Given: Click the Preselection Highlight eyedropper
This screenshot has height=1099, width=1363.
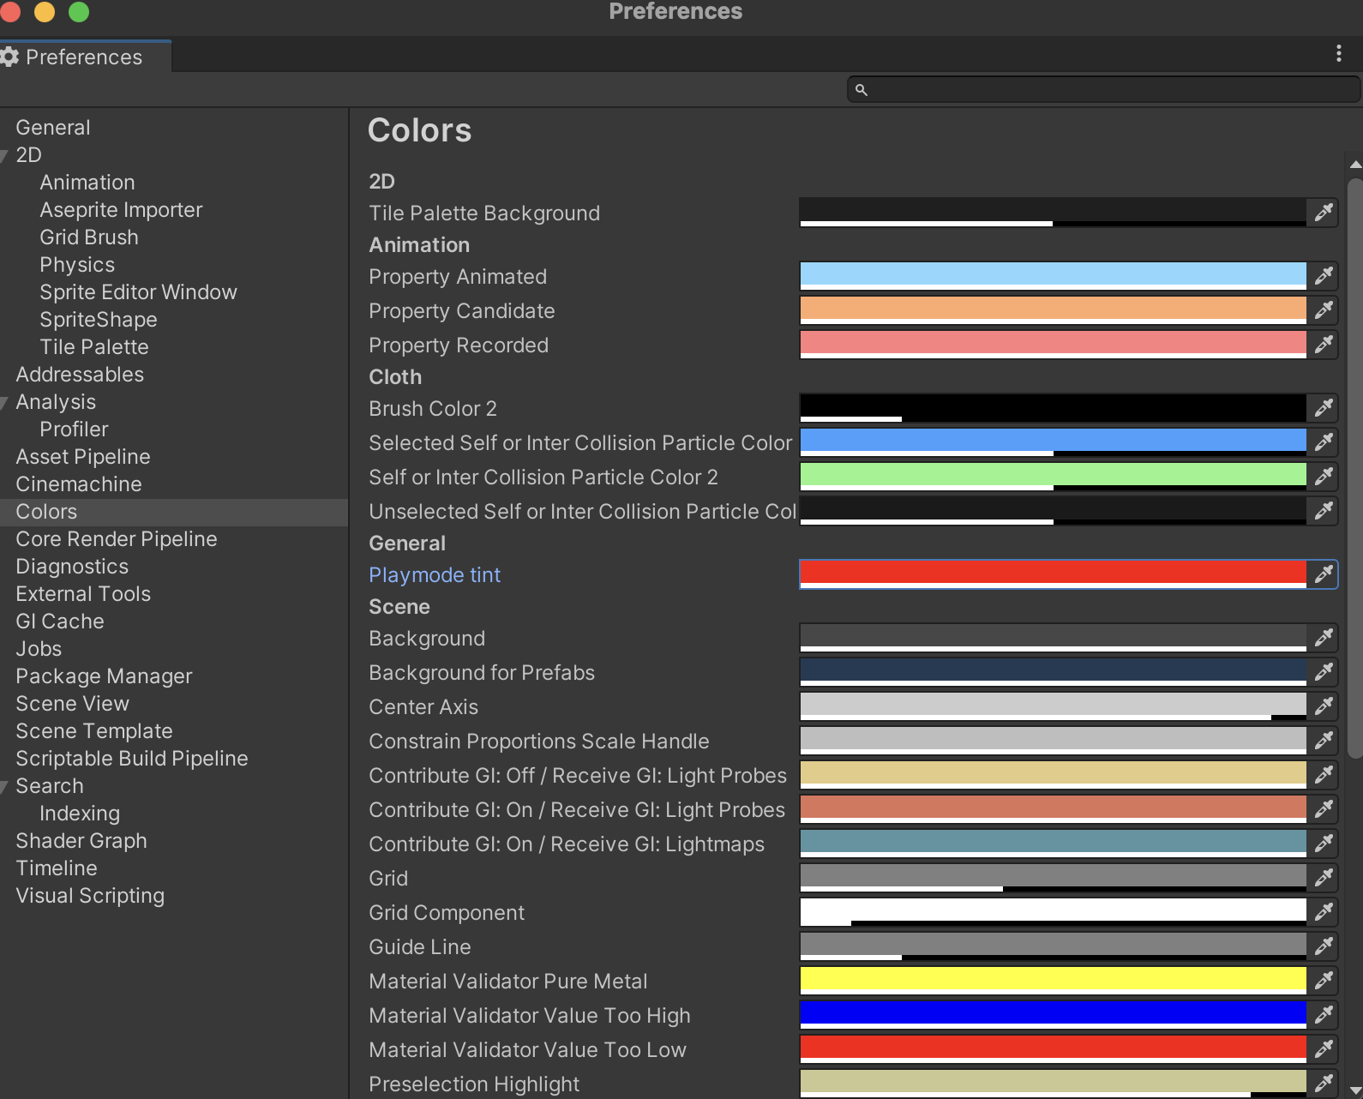Looking at the screenshot, I should (x=1324, y=1084).
